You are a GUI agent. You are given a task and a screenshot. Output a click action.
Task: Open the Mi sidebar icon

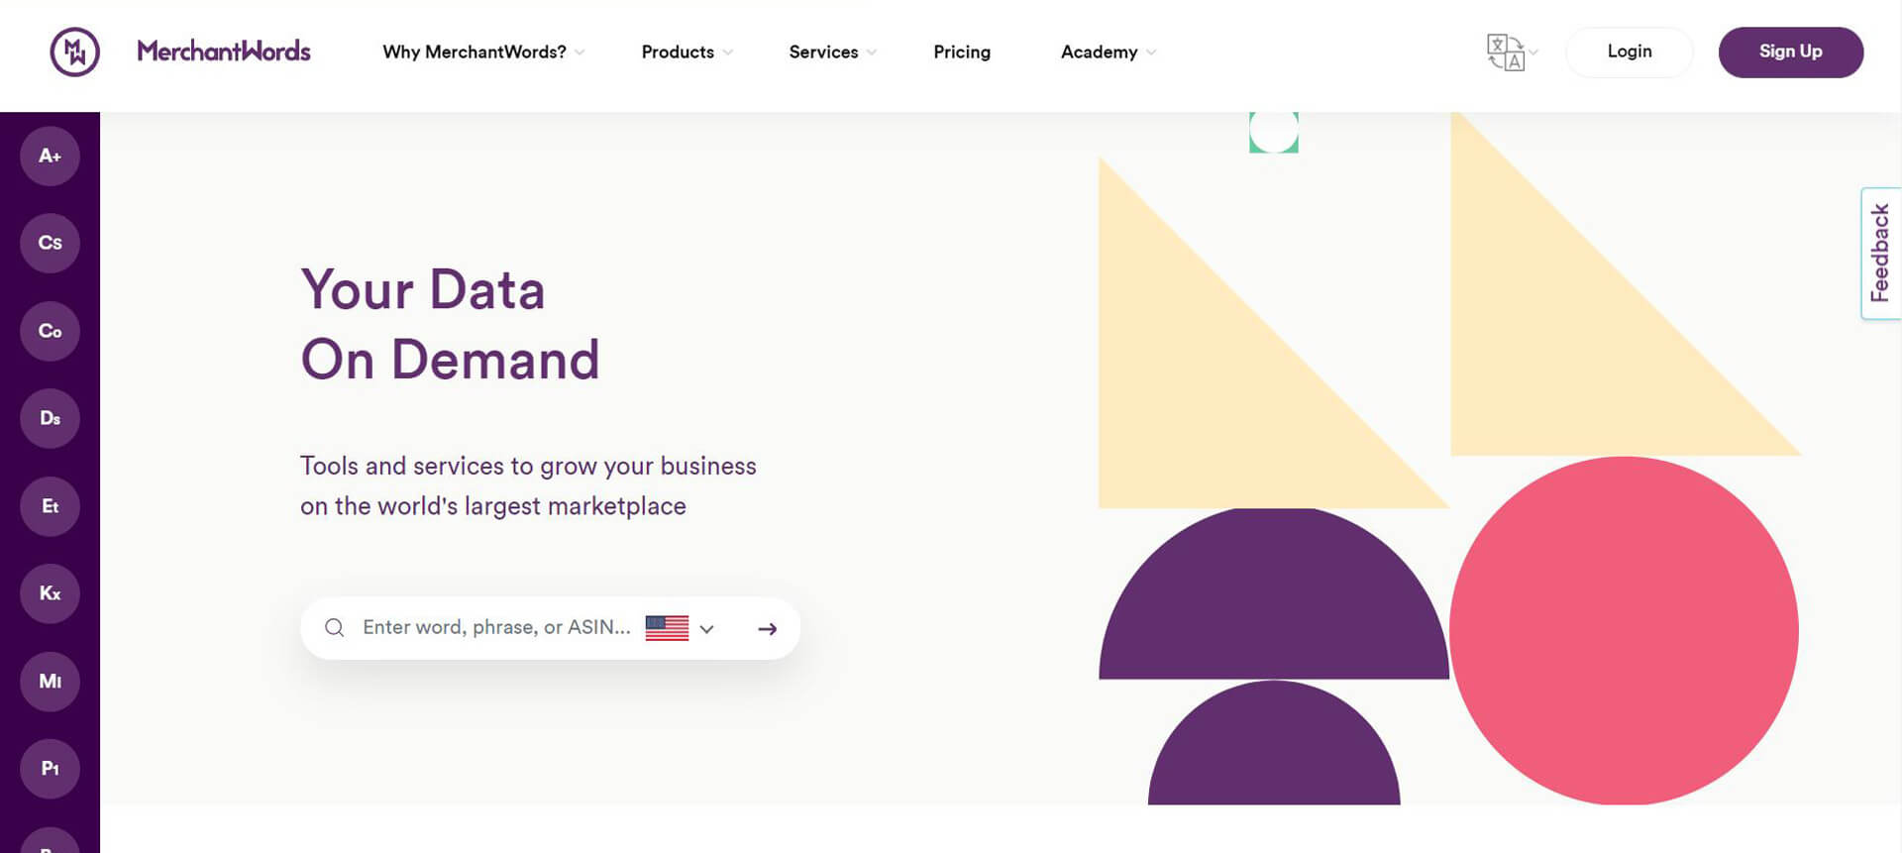click(50, 682)
